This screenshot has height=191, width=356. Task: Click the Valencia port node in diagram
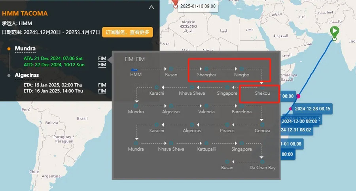206,106
